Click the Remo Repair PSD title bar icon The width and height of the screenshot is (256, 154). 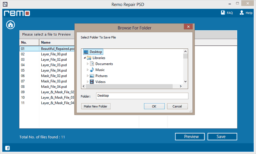tap(5, 4)
